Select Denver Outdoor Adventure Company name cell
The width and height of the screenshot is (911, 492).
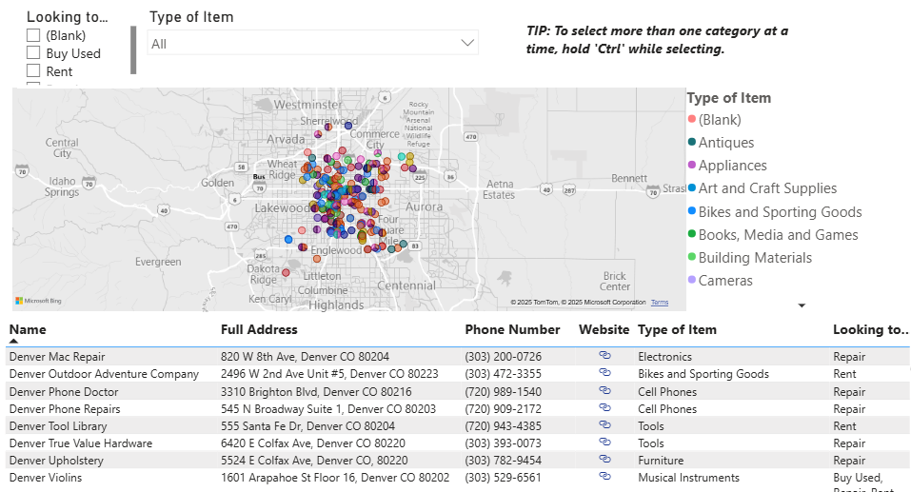[x=104, y=374]
